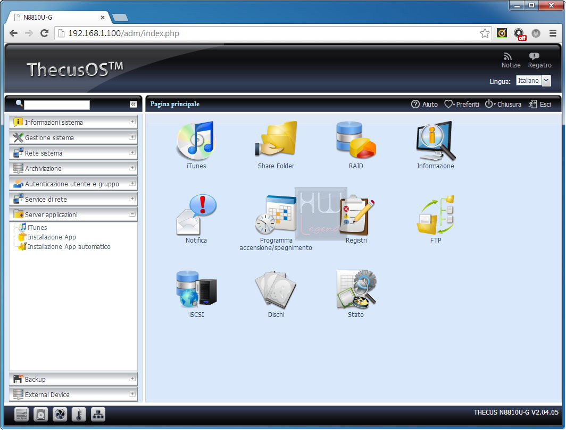Viewport: 566px width, 430px height.
Task: Click the disk status icon in bottom bar
Action: 41,415
